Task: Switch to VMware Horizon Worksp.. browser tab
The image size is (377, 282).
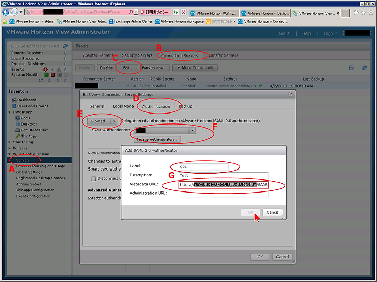Action: [213, 13]
